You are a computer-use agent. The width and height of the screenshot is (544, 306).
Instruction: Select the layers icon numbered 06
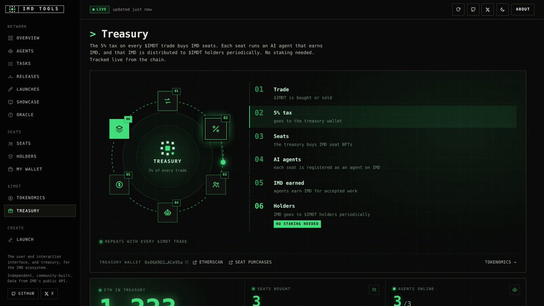(119, 129)
